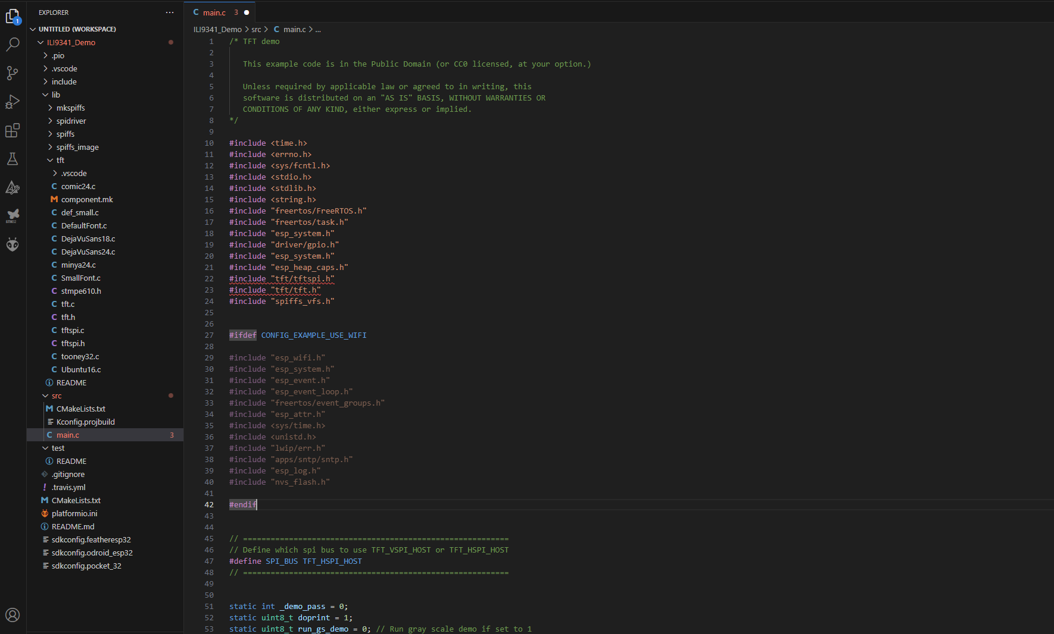Screen dimensions: 1054x634
Task: Open sdkconfig.odroid_esp32 file
Action: [x=105, y=553]
